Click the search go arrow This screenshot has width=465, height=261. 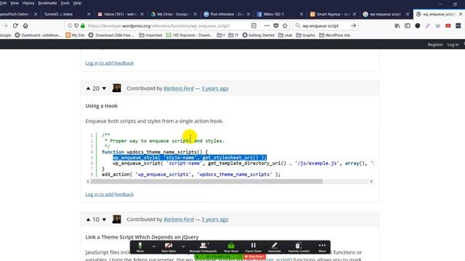[x=353, y=26]
